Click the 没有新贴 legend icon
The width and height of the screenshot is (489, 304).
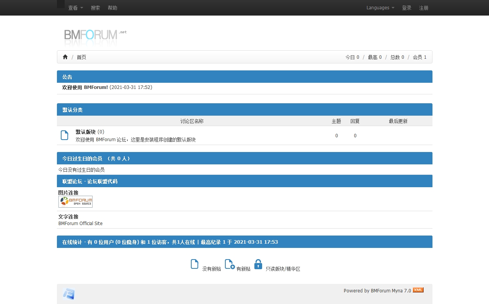point(194,264)
